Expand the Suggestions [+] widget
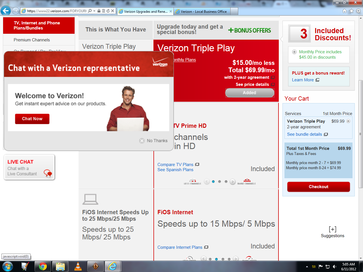This screenshot has width=363, height=272. [x=333, y=232]
